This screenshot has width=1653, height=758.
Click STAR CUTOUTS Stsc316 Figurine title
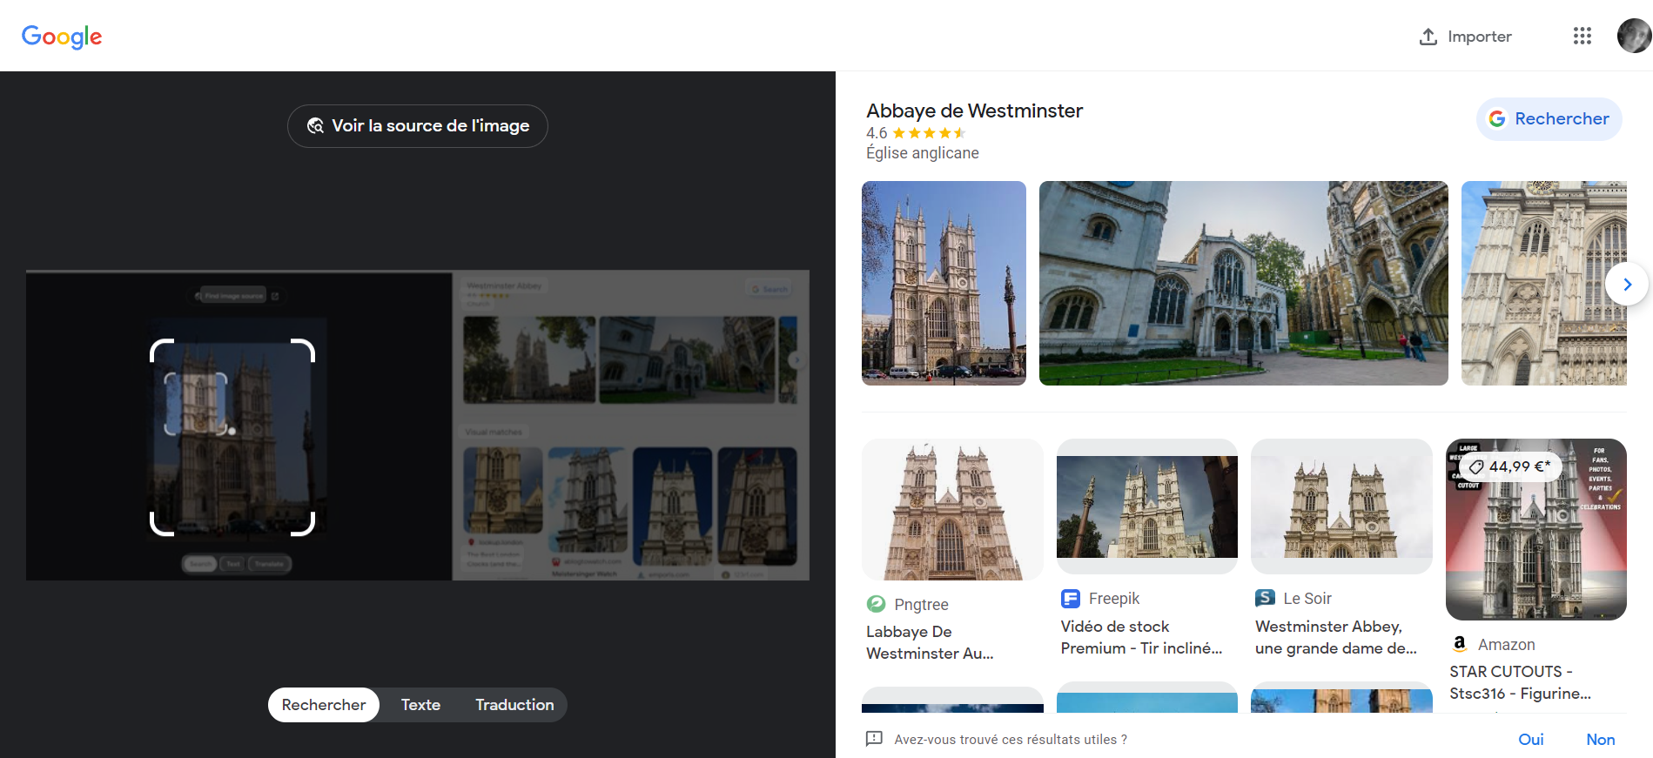point(1520,682)
